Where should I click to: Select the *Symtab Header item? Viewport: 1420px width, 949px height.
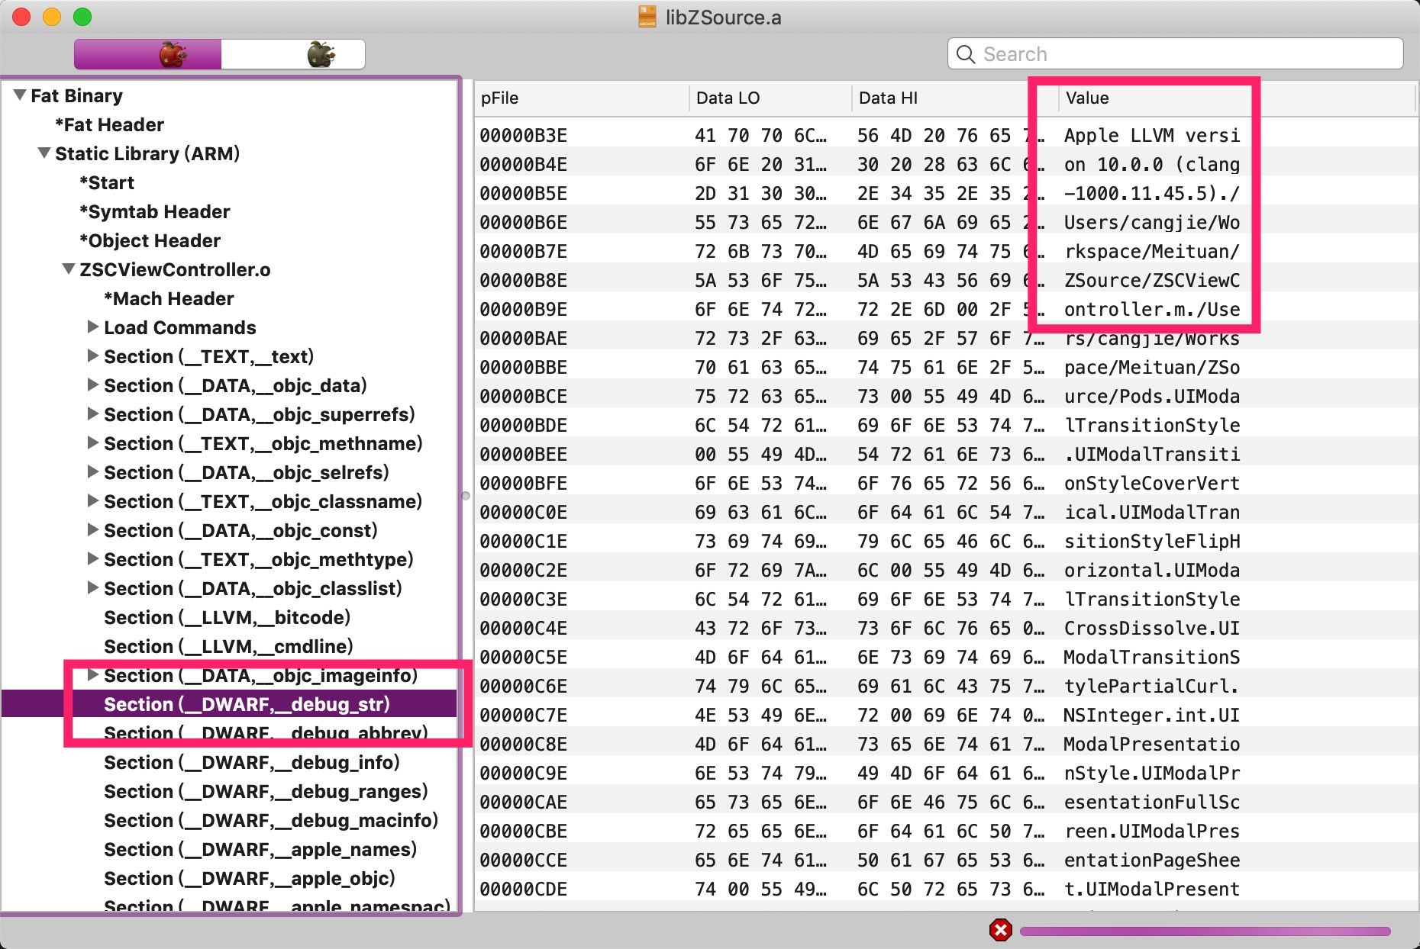[x=154, y=211]
